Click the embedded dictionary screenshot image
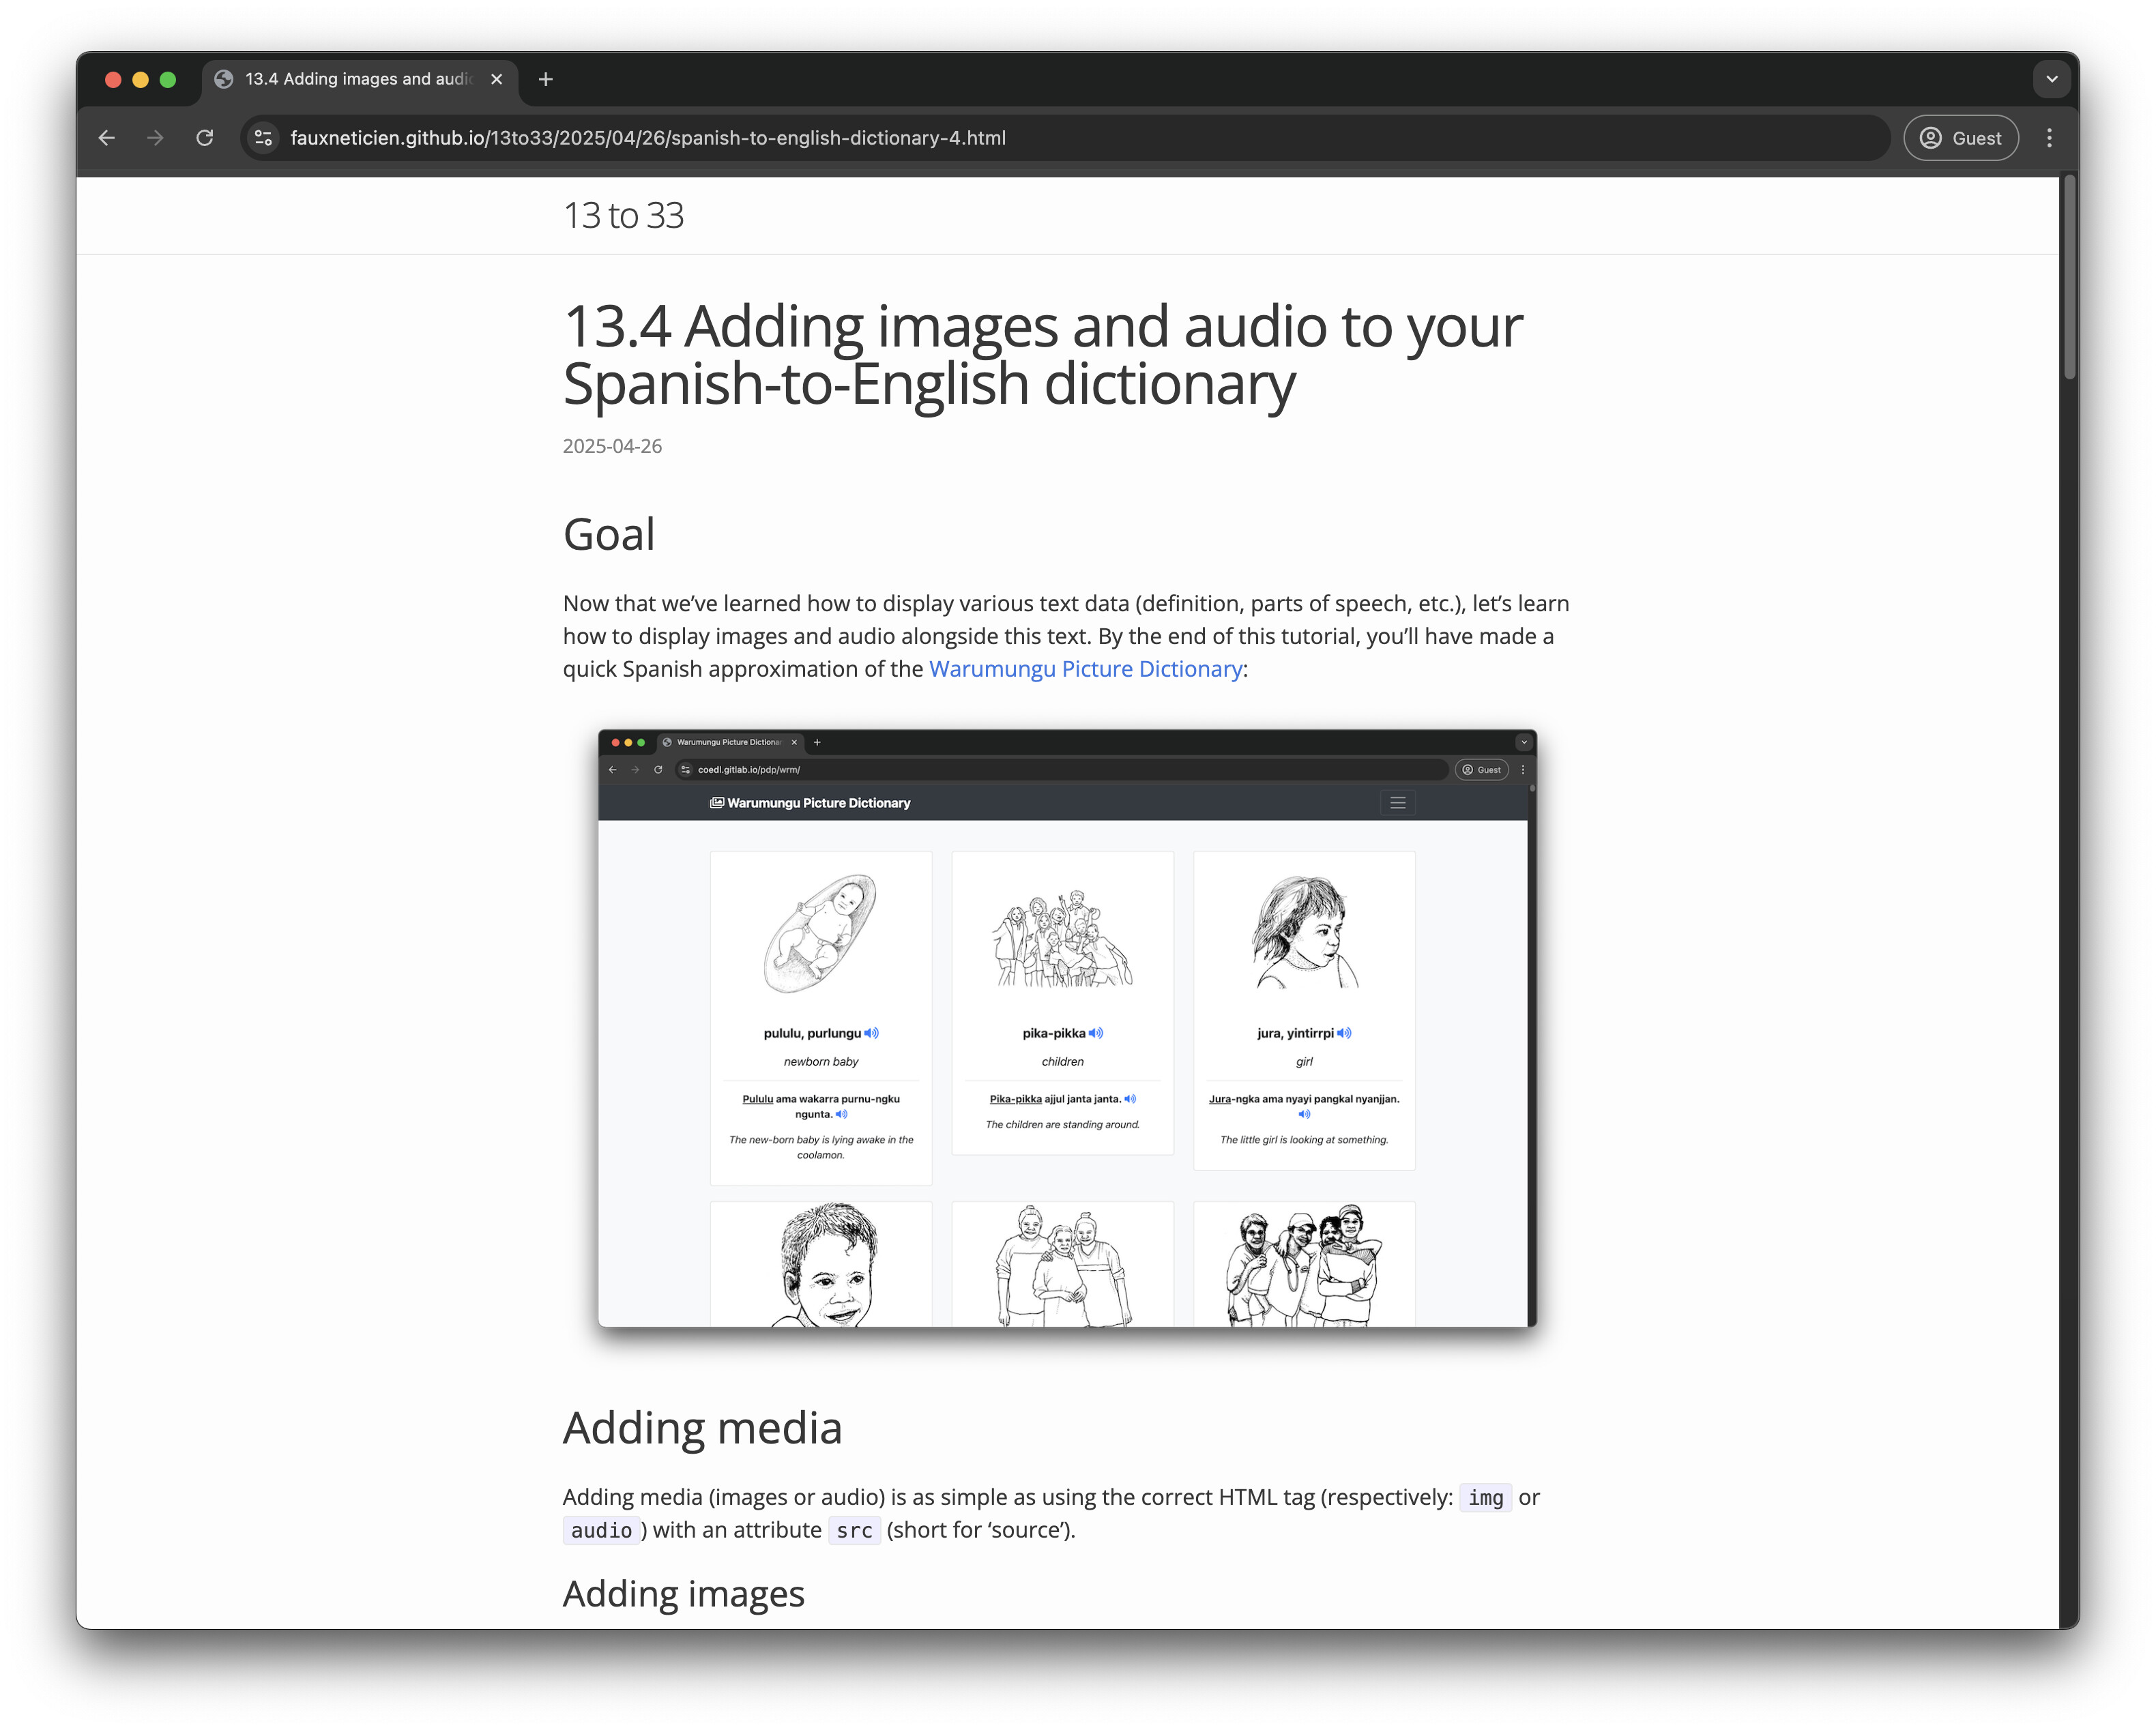 (1067, 1028)
